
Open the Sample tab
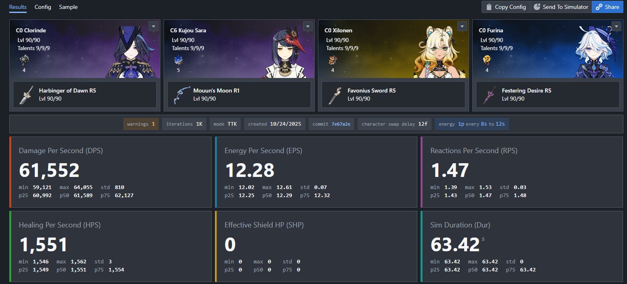click(68, 7)
